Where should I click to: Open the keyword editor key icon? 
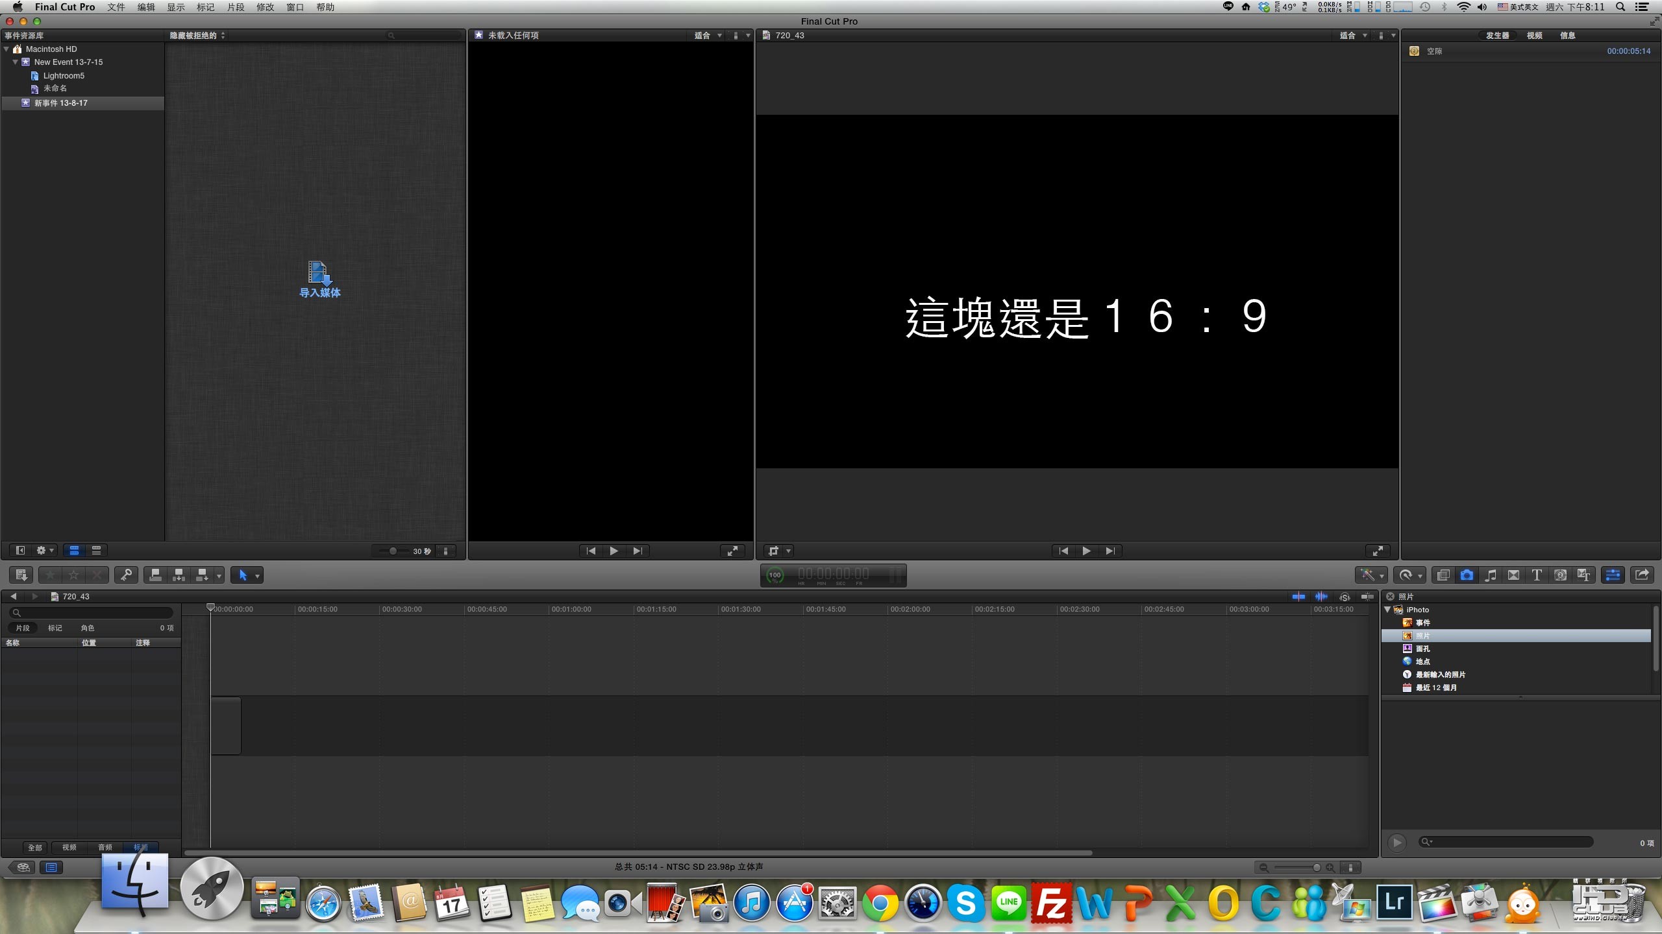[x=126, y=575]
